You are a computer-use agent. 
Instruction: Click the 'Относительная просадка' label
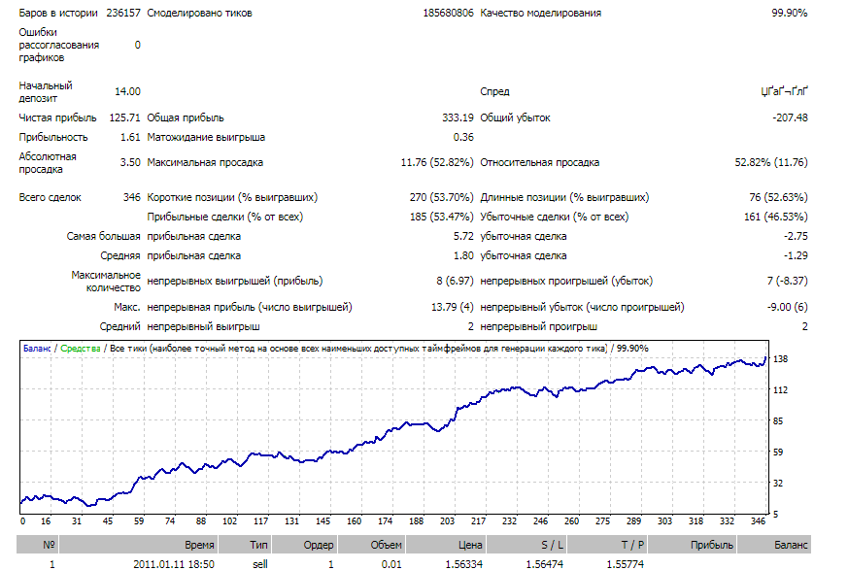point(540,162)
